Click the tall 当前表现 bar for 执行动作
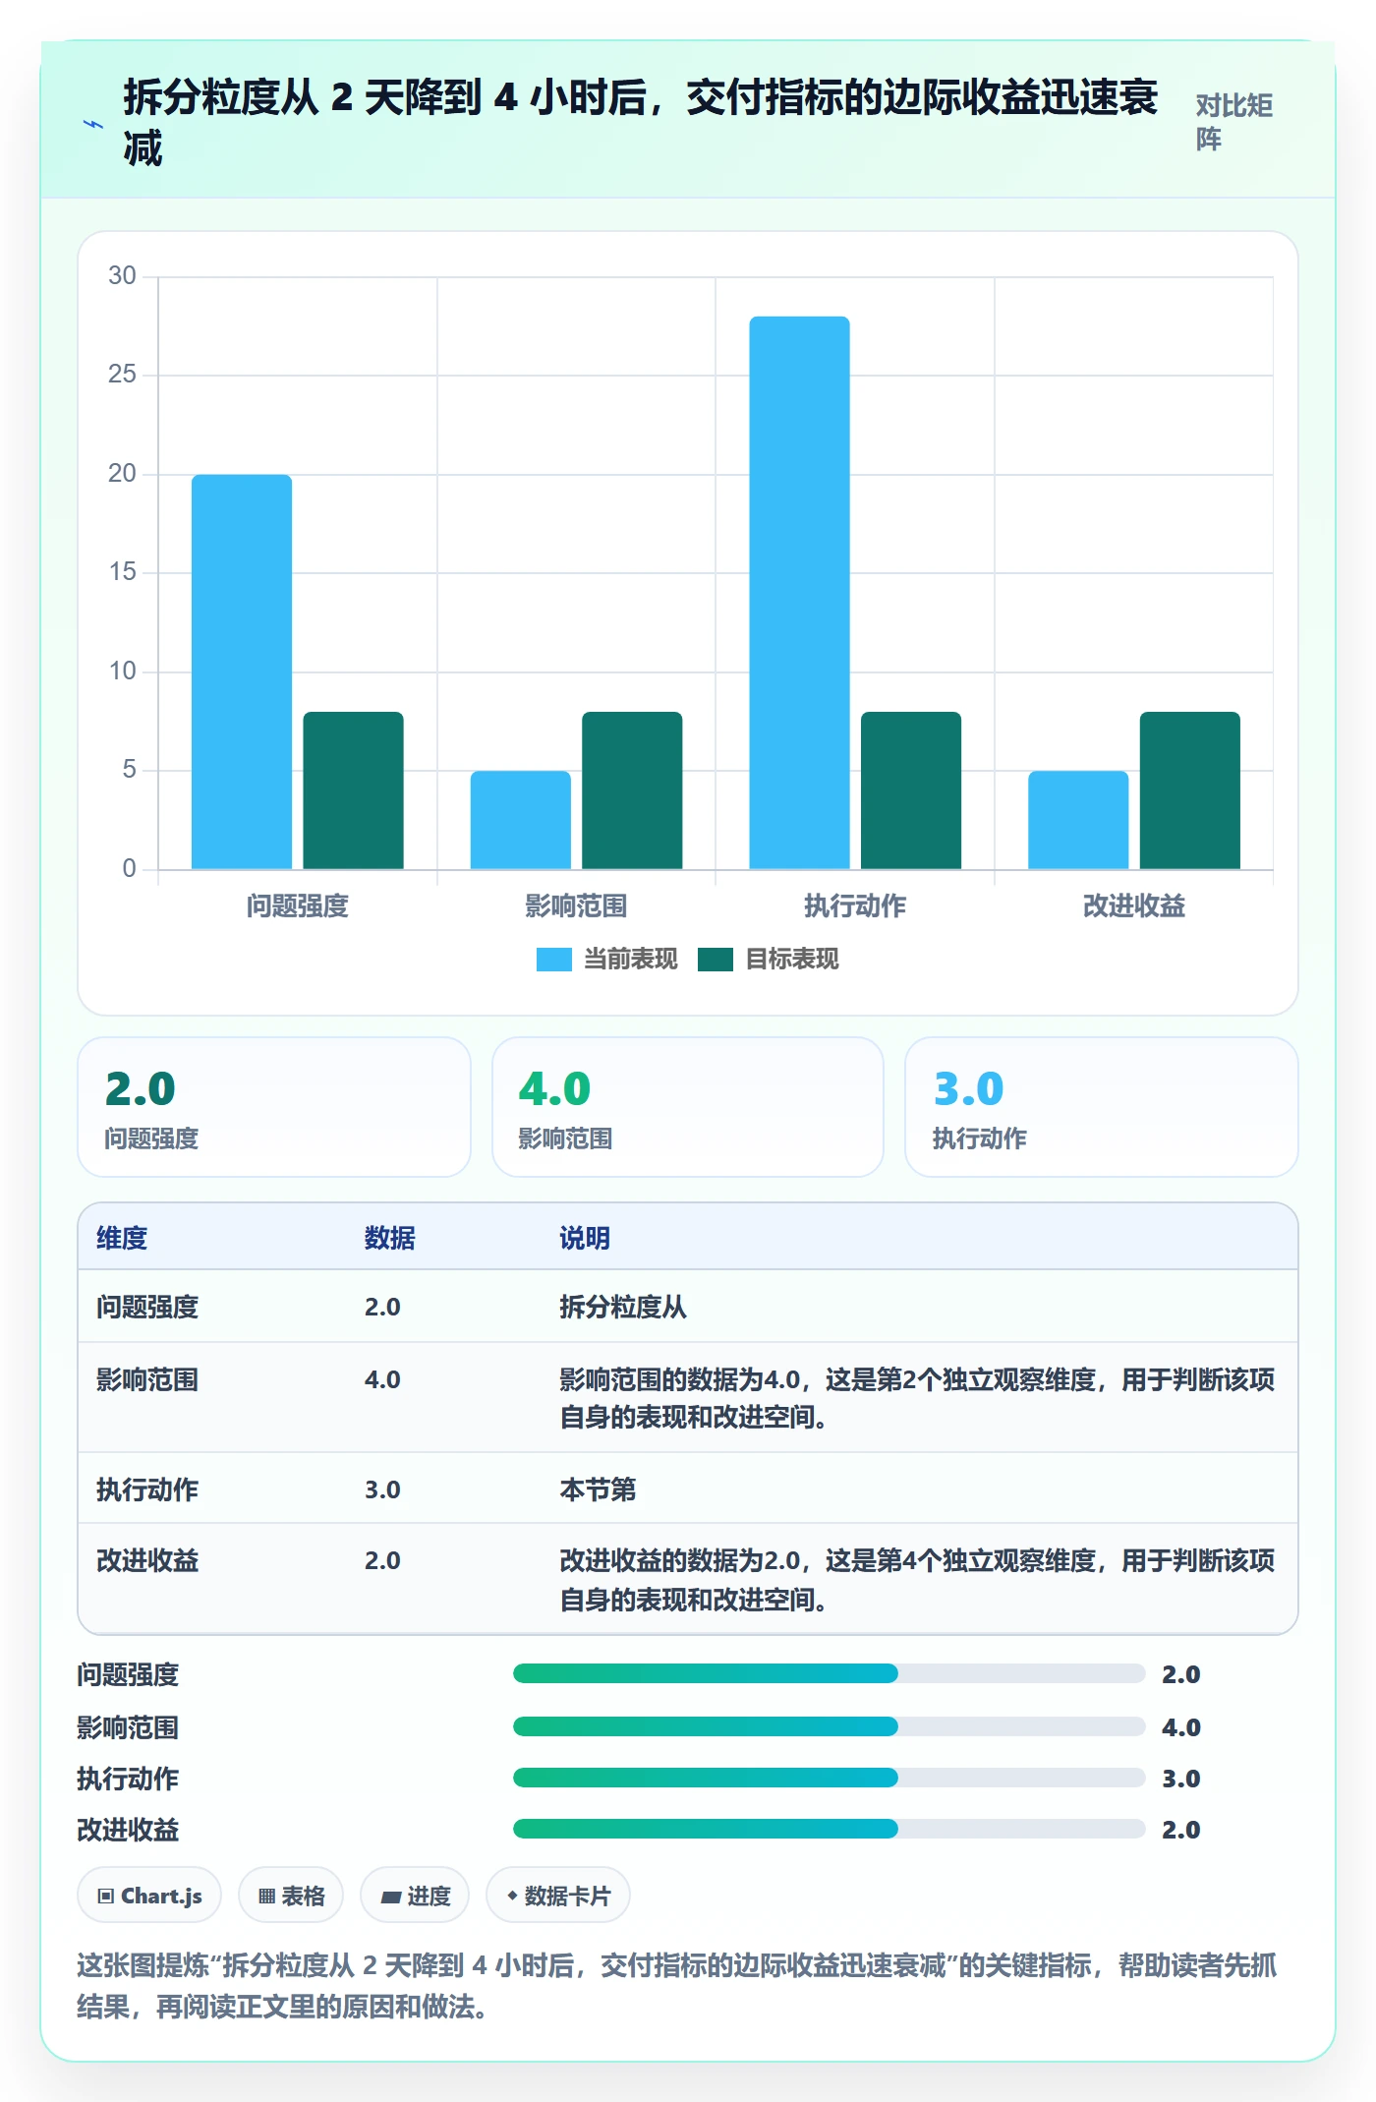 tap(799, 593)
